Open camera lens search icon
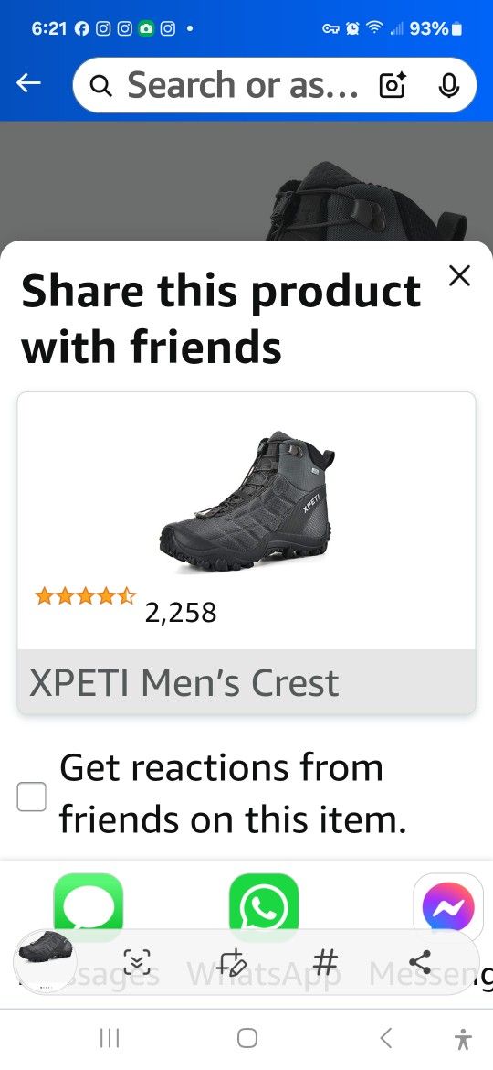Viewport: 493px width, 1070px height. (393, 85)
